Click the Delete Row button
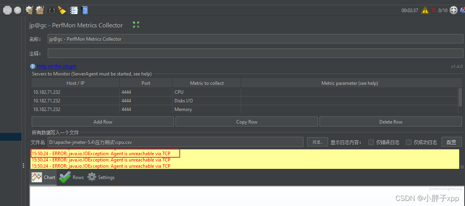The height and width of the screenshot is (206, 465). 391,122
